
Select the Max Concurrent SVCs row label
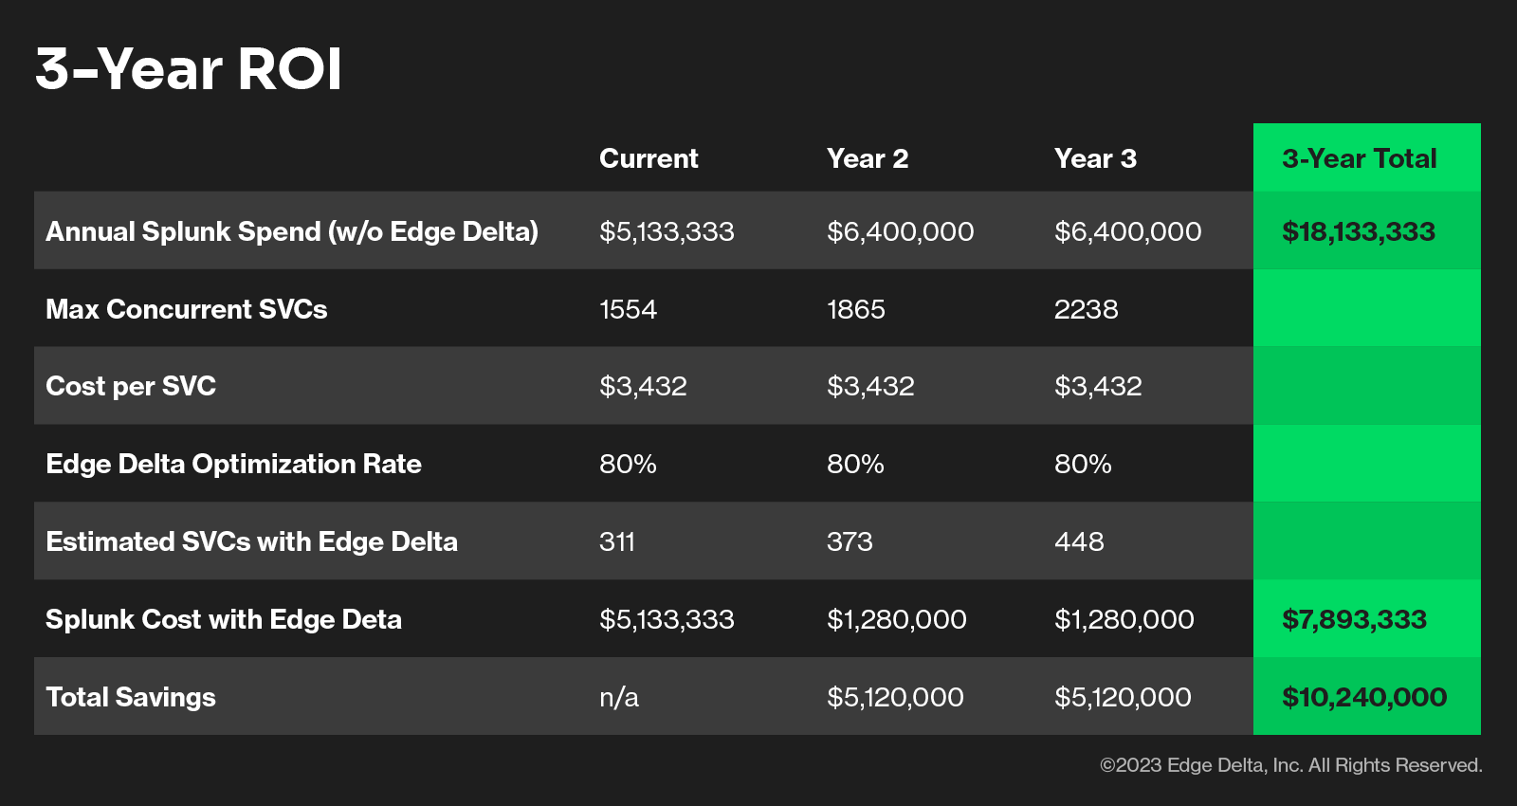(186, 309)
